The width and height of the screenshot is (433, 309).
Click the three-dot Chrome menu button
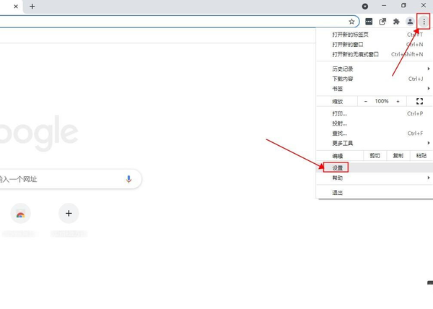(424, 22)
